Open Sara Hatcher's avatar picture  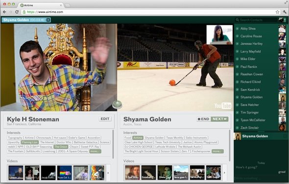(282, 105)
